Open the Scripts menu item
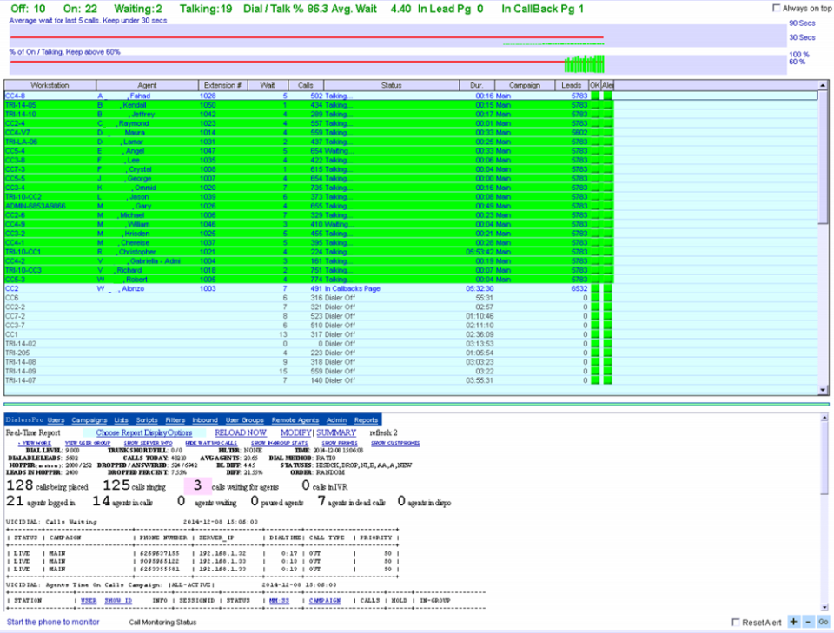Viewport: 834px width, 633px height. (147, 420)
